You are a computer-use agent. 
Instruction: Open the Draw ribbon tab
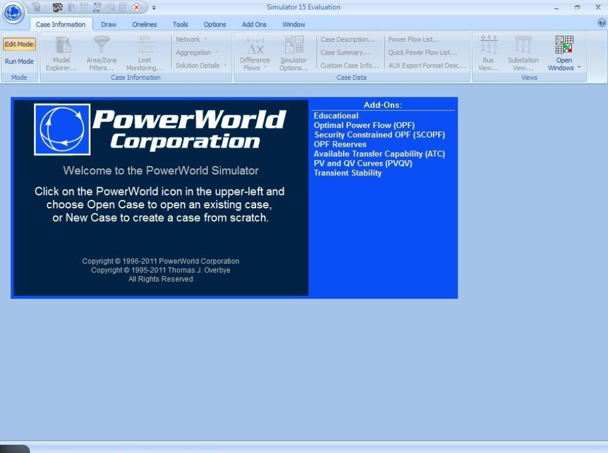(x=109, y=25)
